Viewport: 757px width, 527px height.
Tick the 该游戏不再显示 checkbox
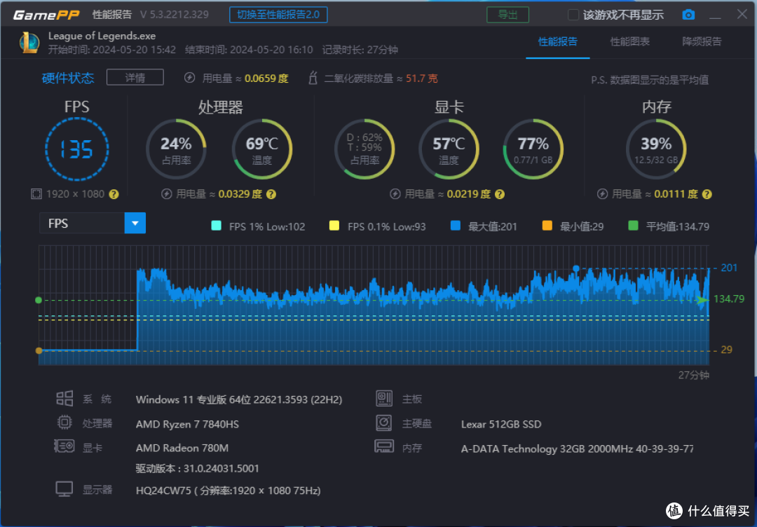tap(573, 15)
